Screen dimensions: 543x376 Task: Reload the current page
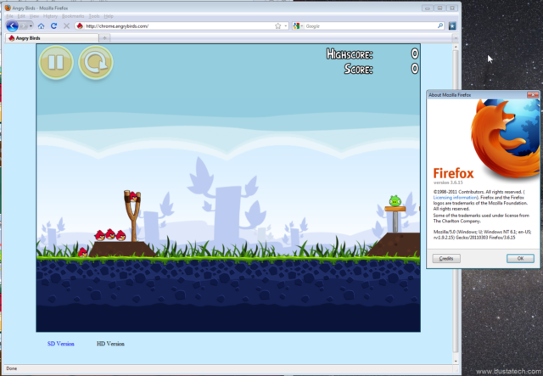pos(53,26)
